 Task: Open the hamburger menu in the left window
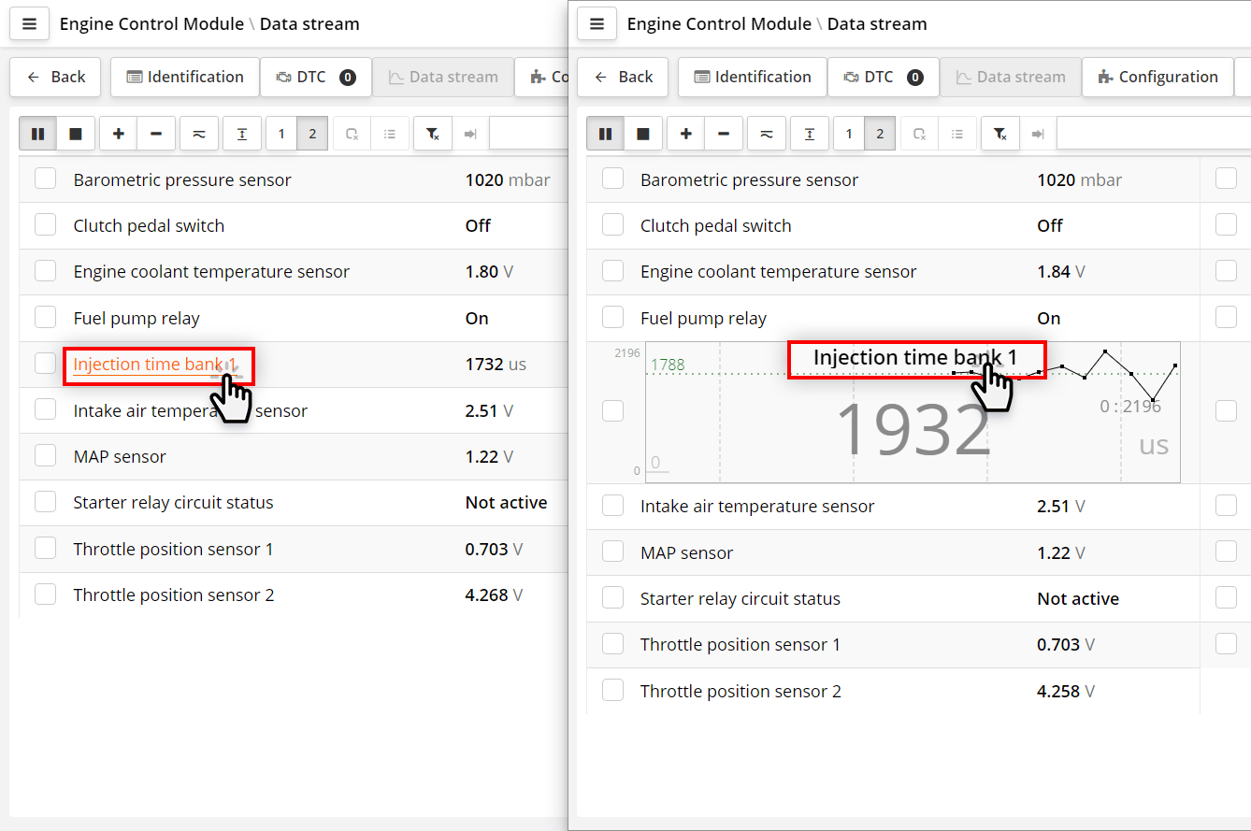pos(29,24)
